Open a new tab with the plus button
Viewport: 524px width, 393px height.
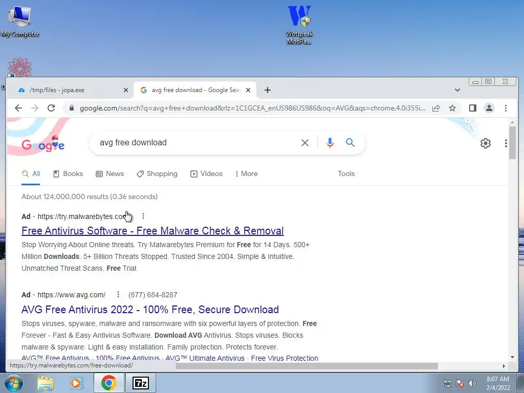[267, 90]
